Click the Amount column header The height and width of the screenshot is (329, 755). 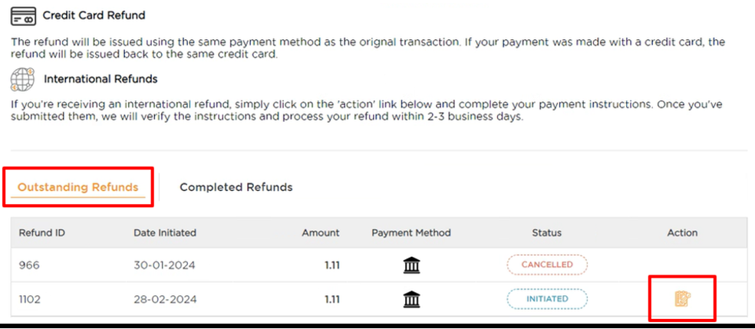pyautogui.click(x=320, y=232)
